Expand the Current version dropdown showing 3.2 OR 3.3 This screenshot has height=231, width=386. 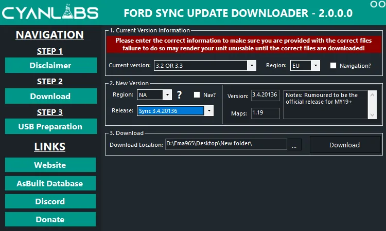pyautogui.click(x=252, y=66)
